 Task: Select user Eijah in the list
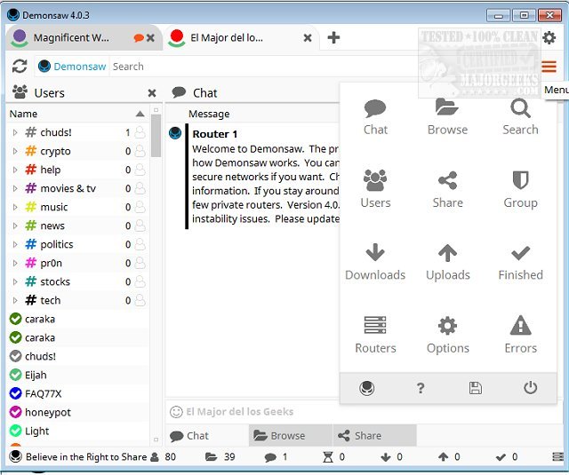coord(77,375)
